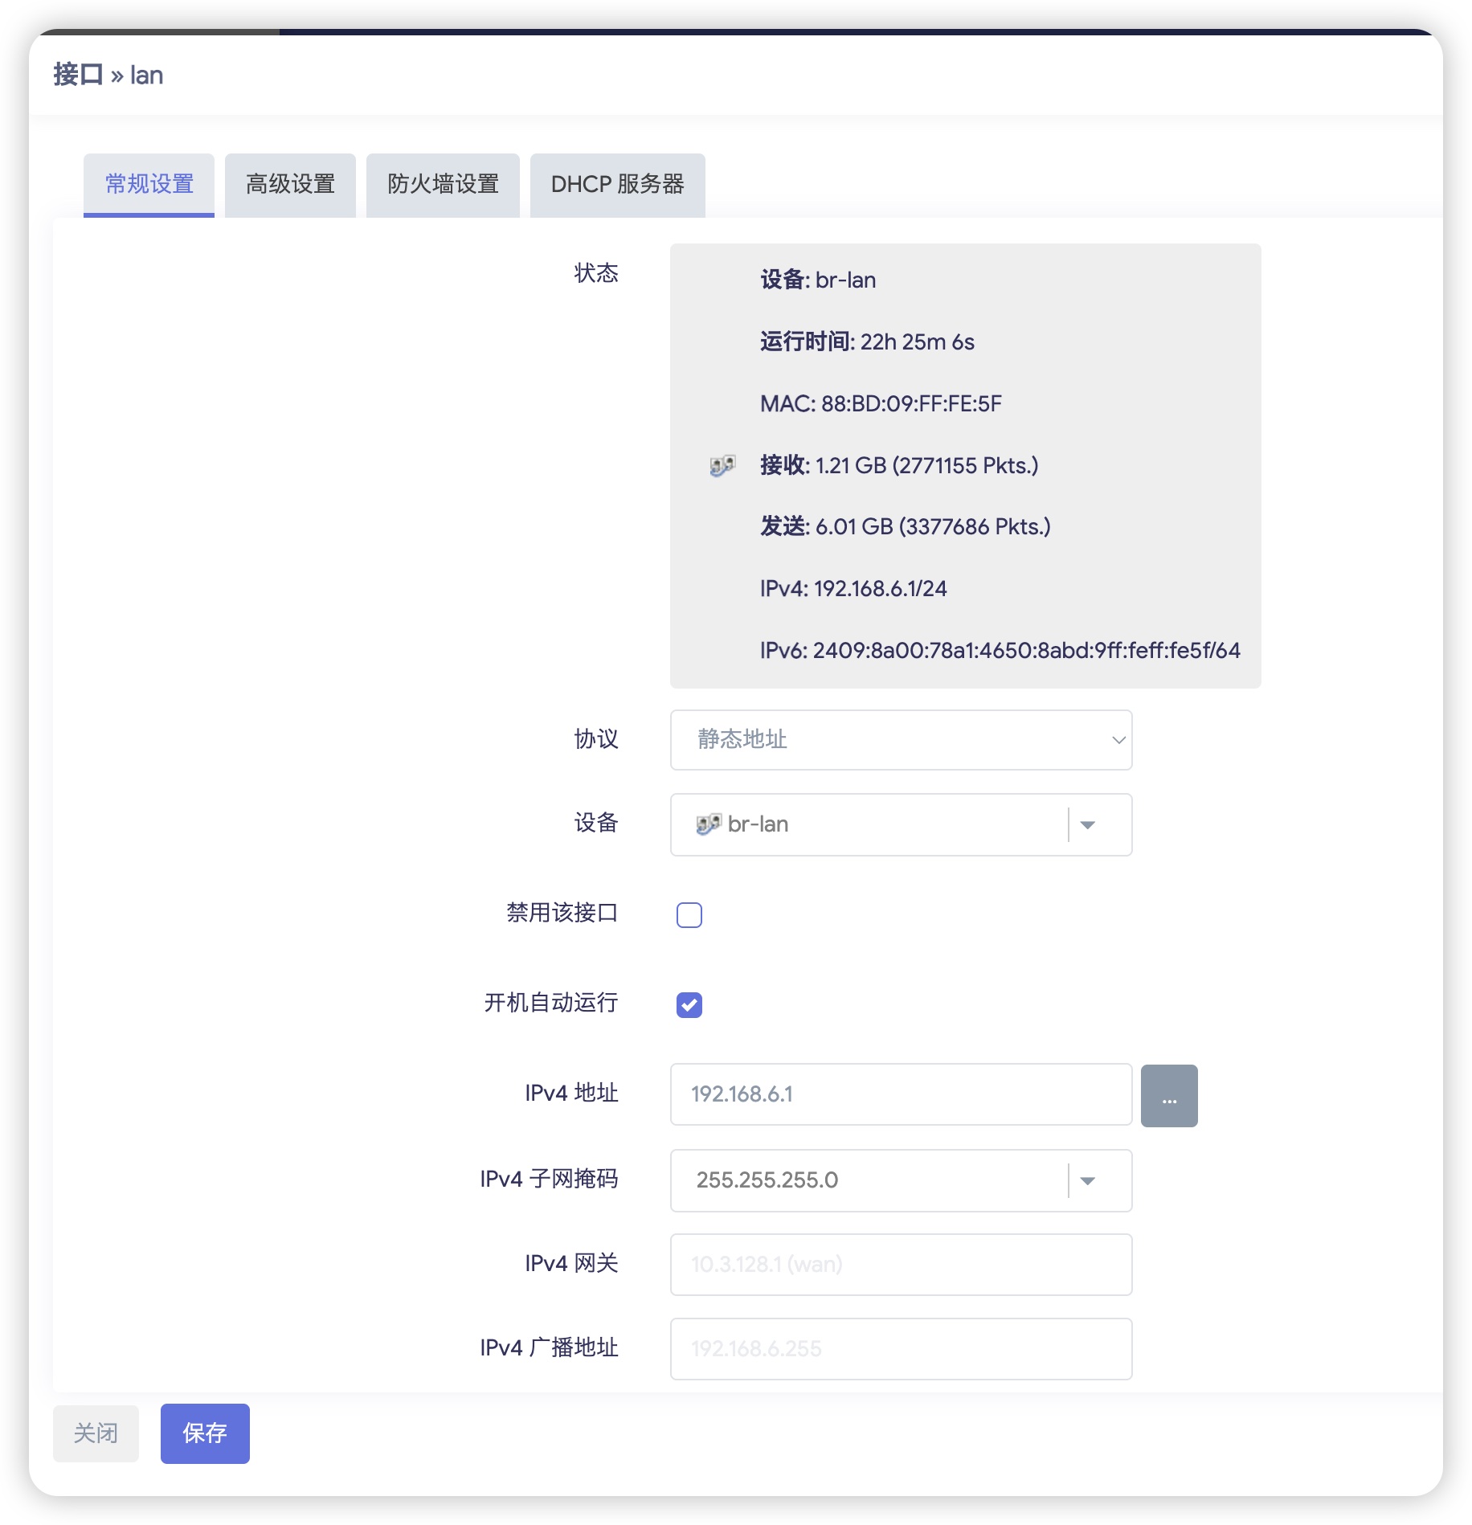Switch to the DHCP 服务器 tab
Screen dimensions: 1472x1525
(x=617, y=185)
